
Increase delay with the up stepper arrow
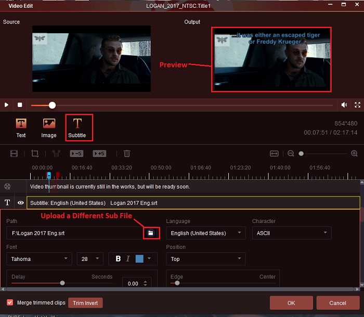145,282
